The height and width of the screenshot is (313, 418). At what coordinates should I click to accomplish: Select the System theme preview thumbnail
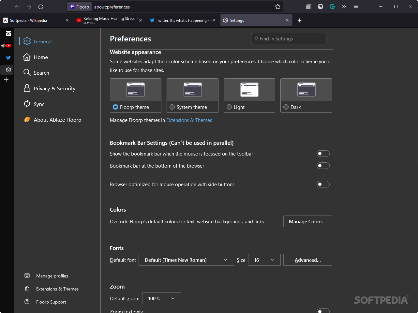pos(192,90)
